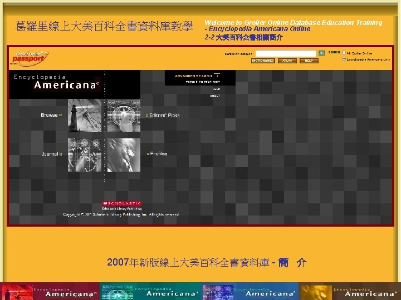
Task: Open the Editors' Picks link
Action: pos(164,116)
